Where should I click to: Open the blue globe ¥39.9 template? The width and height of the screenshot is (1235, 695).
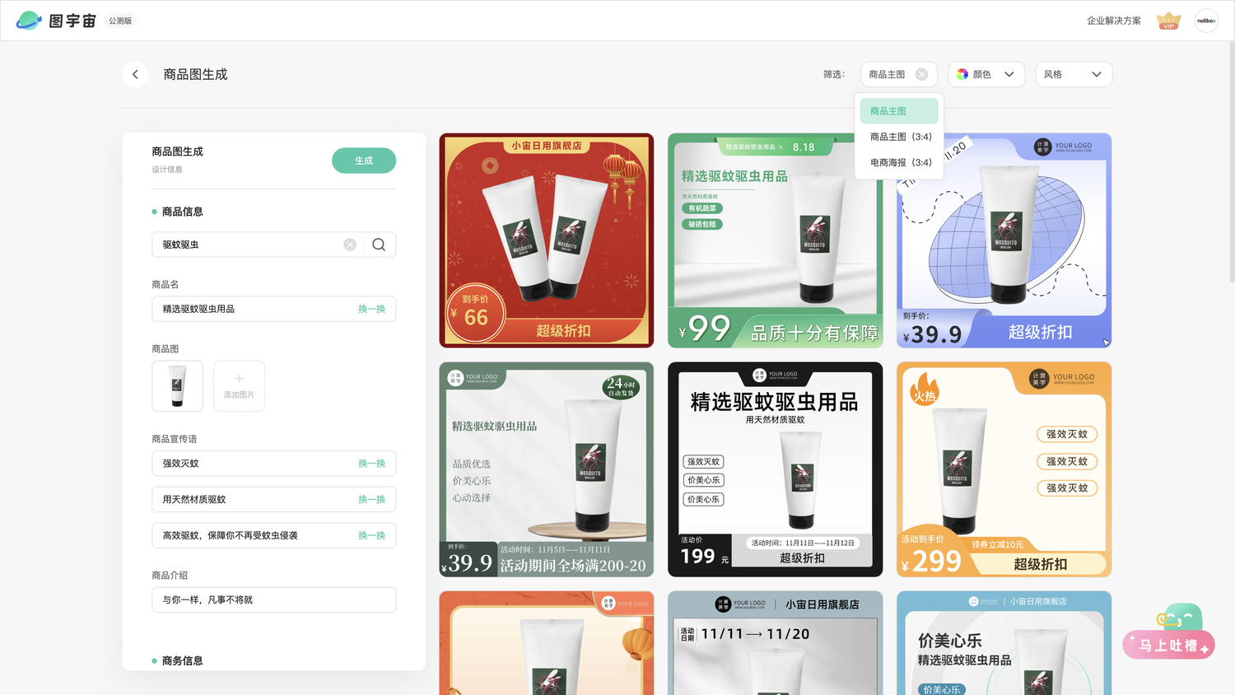1004,240
